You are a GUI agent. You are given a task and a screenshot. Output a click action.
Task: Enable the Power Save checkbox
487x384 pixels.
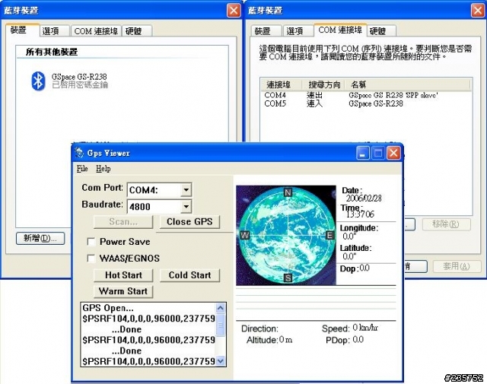pyautogui.click(x=91, y=242)
